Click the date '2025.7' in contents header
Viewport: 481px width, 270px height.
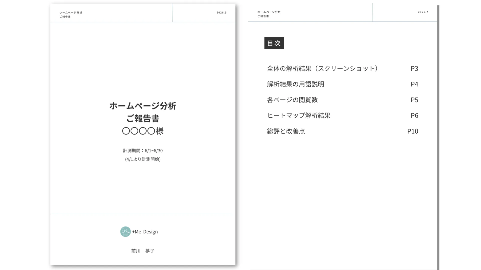tap(423, 12)
